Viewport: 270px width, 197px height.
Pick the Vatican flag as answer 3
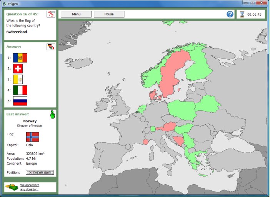pos(18,79)
